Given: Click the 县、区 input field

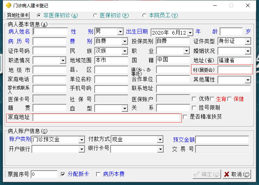Looking at the screenshot, I should (x=111, y=70).
